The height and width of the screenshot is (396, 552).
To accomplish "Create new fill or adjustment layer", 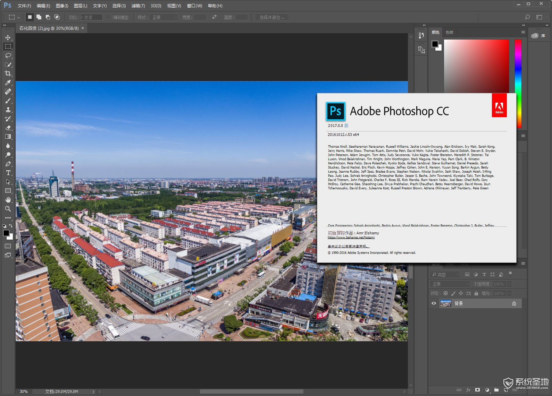I will (487, 390).
